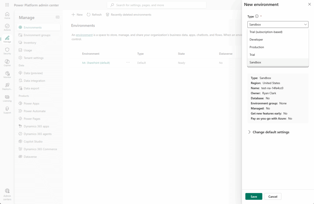Open Monitor in the left rail
The image size is (314, 204).
(x=7, y=75)
